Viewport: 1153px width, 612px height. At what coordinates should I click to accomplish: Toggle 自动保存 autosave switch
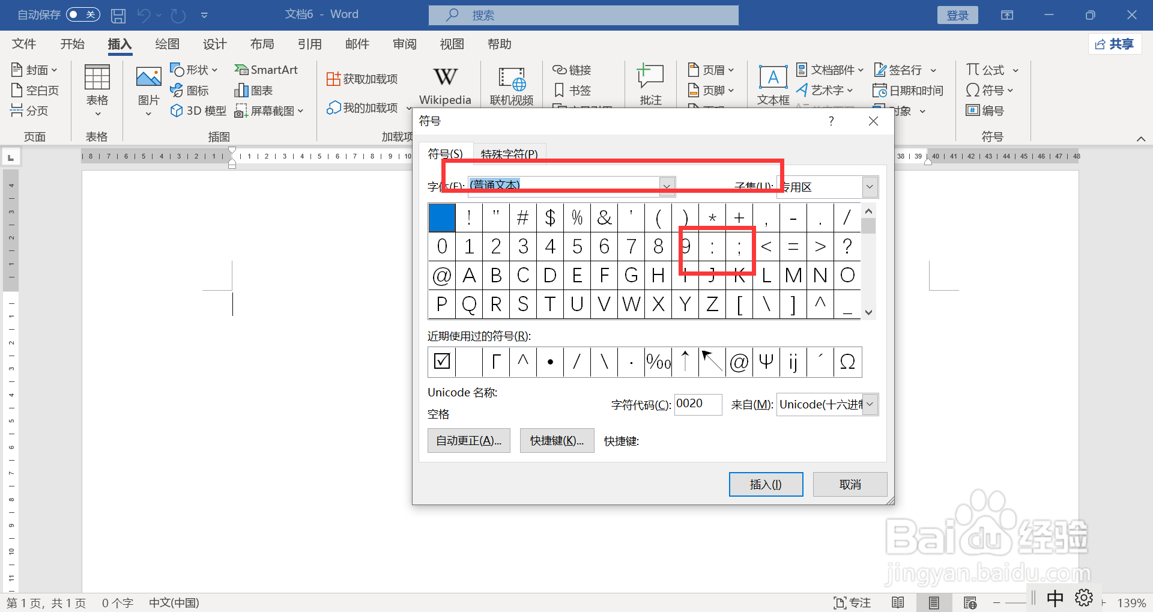[82, 14]
